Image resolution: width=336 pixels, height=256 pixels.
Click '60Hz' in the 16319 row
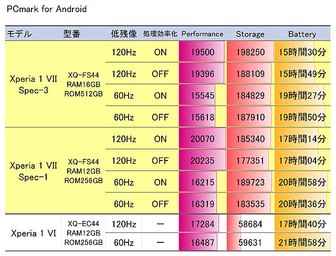pos(124,204)
